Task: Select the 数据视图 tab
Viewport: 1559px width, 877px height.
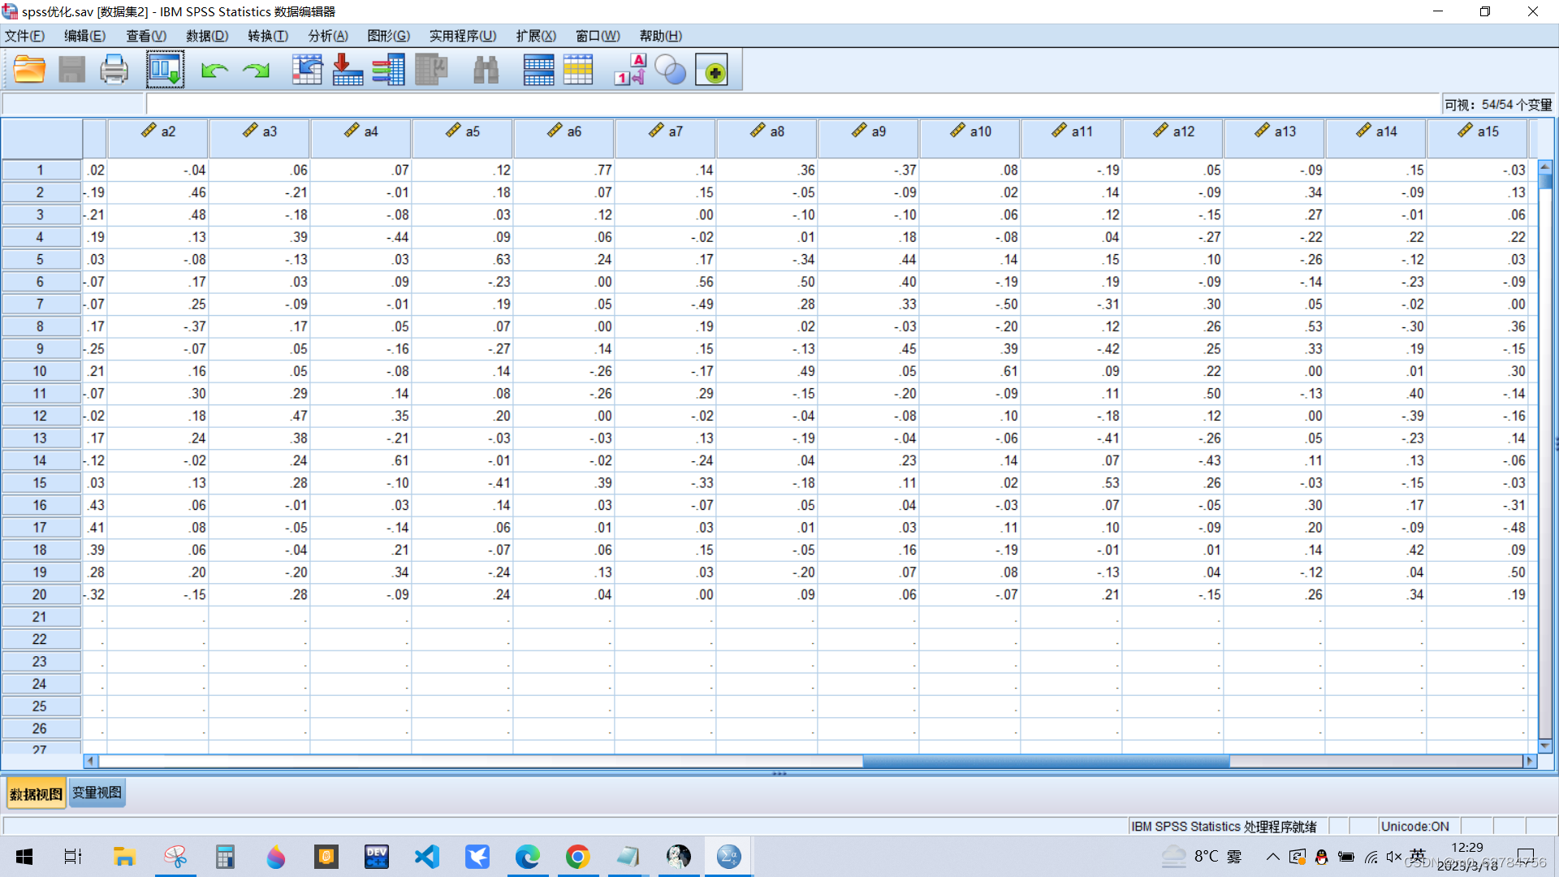Action: tap(36, 793)
